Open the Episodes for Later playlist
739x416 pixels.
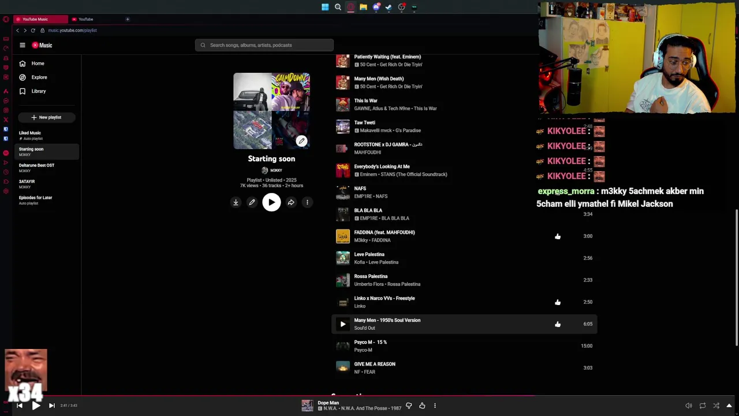coord(48,200)
